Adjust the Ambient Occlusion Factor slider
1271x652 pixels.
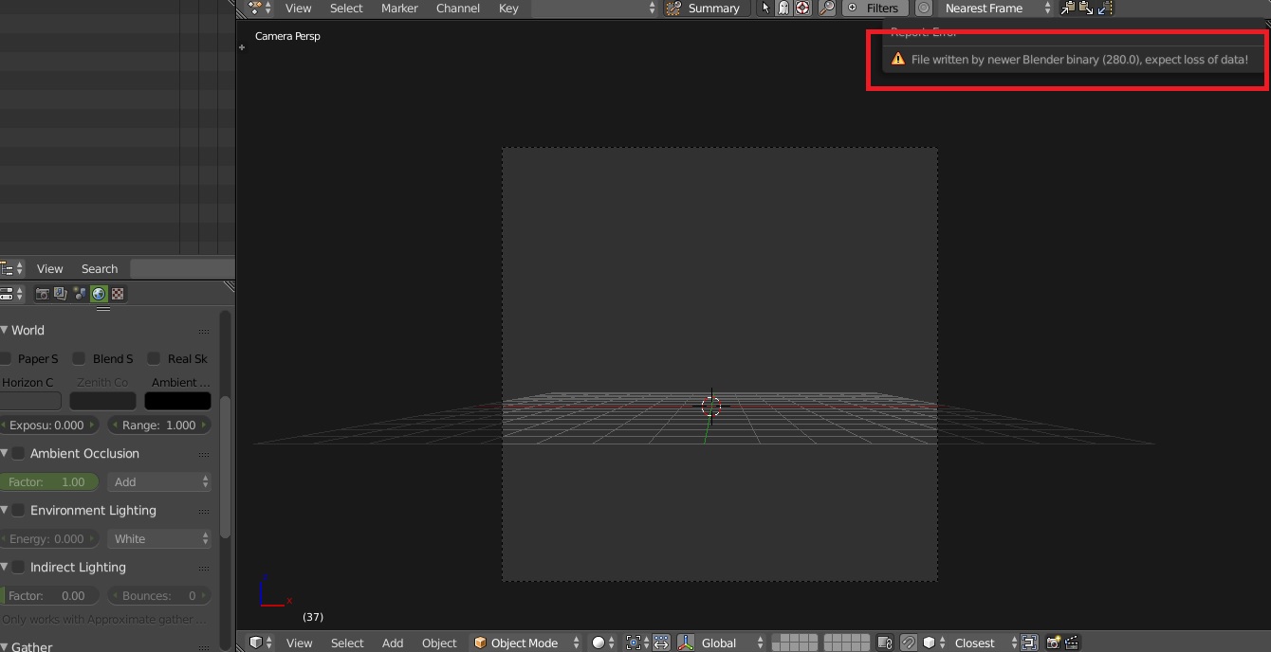click(x=49, y=482)
